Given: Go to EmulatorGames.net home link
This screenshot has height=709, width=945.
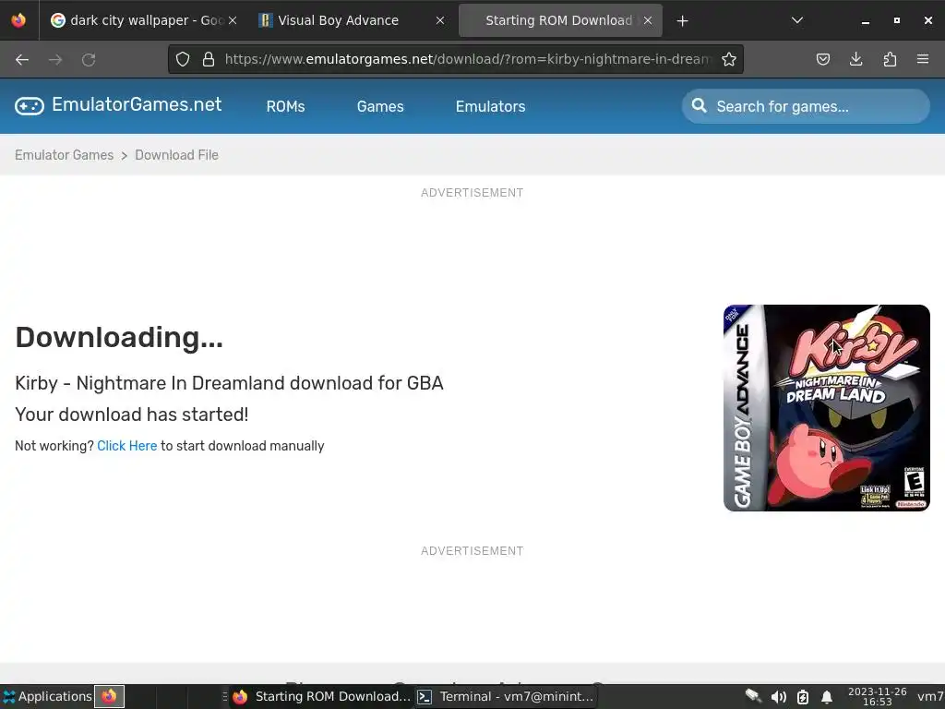Looking at the screenshot, I should click(137, 105).
